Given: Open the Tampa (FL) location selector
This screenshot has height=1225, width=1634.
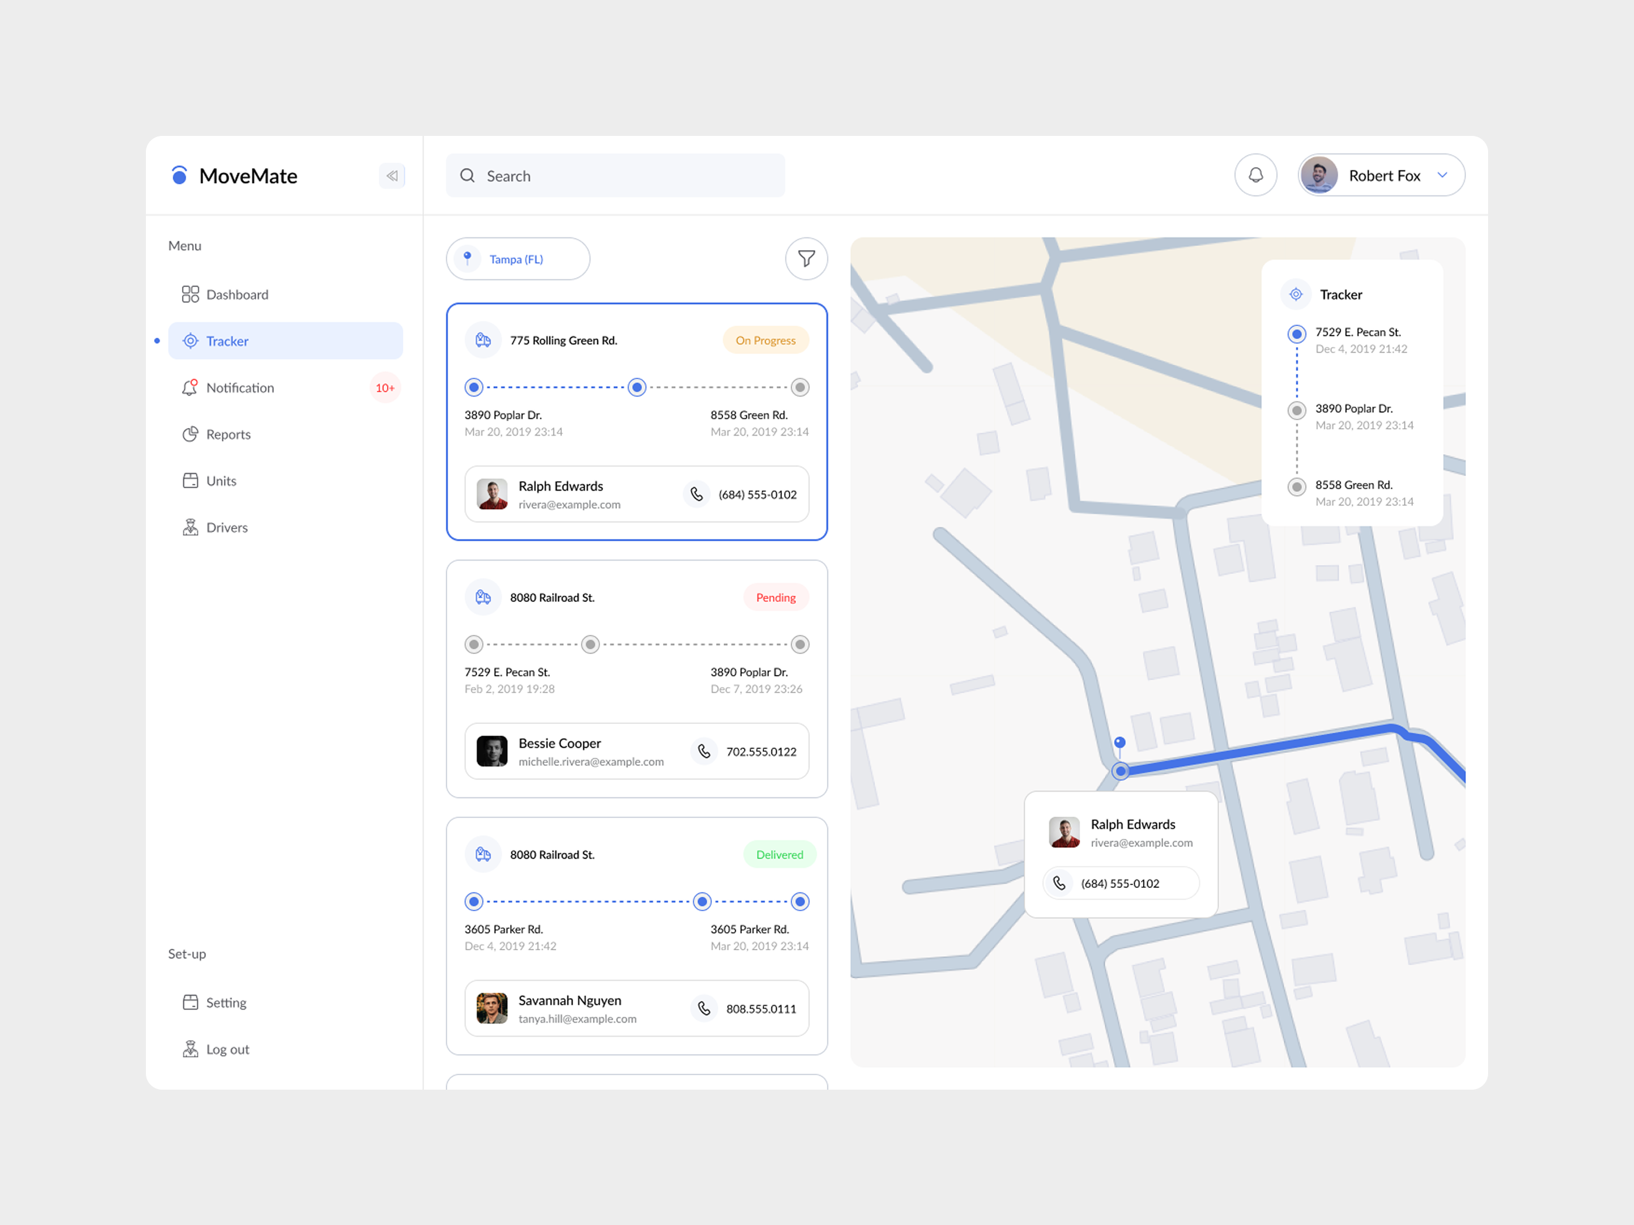Looking at the screenshot, I should pos(517,258).
